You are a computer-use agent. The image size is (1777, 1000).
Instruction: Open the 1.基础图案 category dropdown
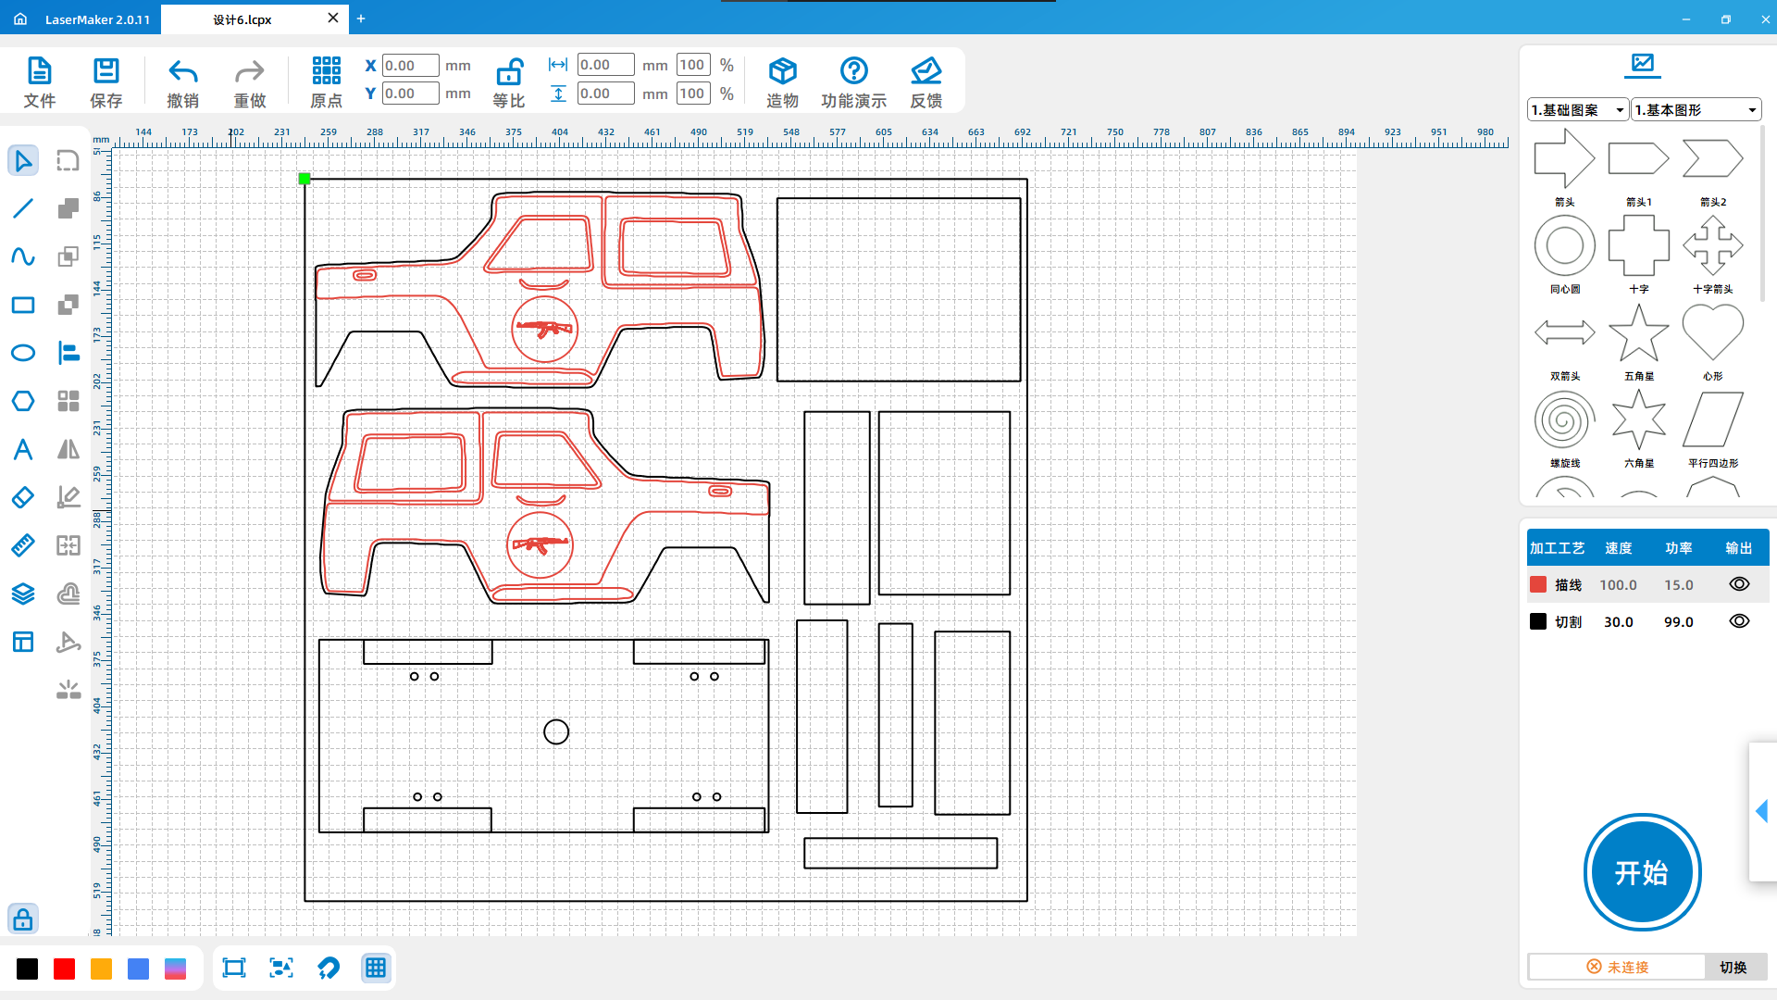point(1578,110)
